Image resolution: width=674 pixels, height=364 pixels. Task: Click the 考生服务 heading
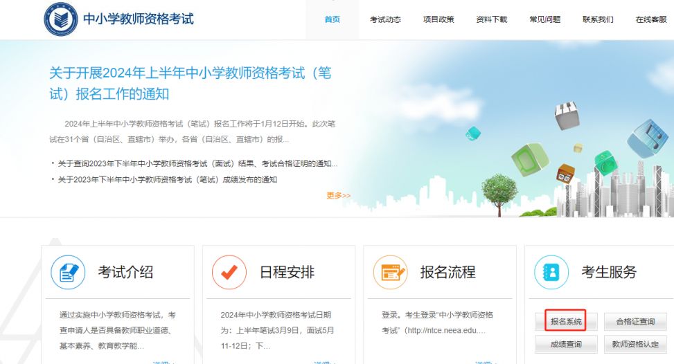point(609,272)
